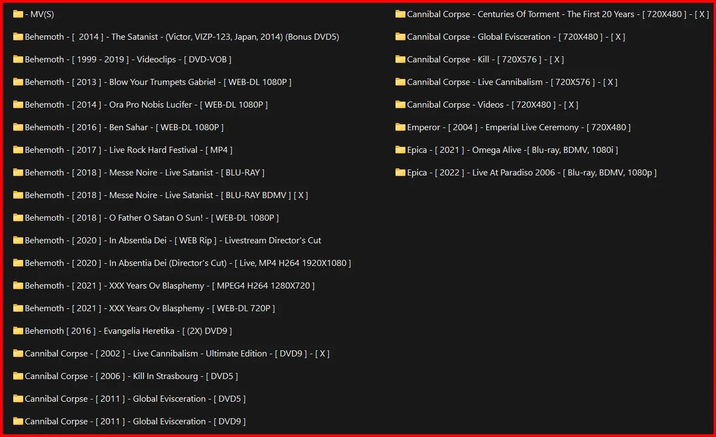Click folder icon for Behemoth Videoclips DVD-VOB
Screen dimensions: 716x437
pyautogui.click(x=18, y=60)
